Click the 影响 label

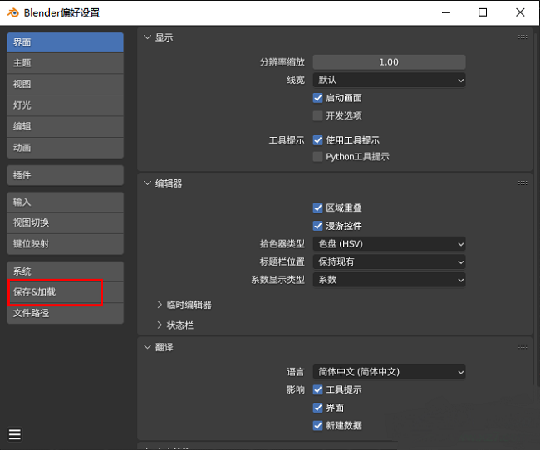(296, 389)
